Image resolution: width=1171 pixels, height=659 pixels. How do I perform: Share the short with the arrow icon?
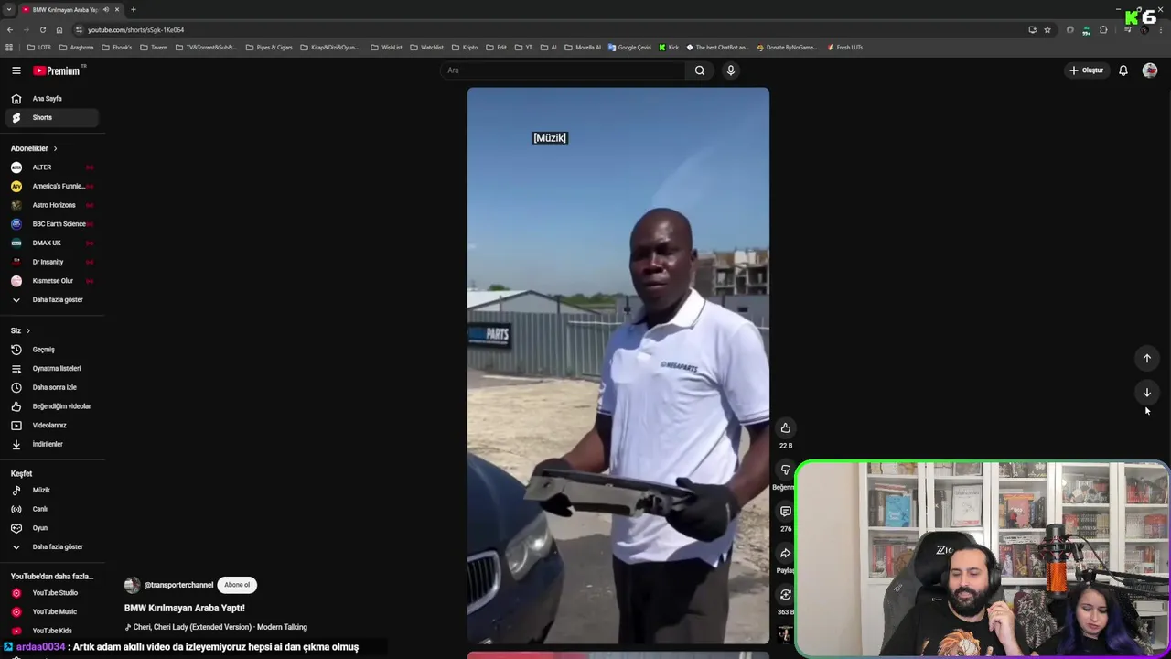point(786,554)
